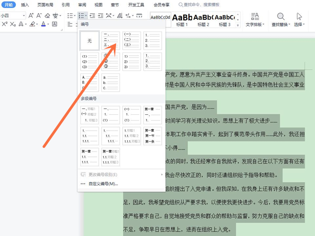Image resolution: width=315 pixels, height=236 pixels.
Task: Open the font size dropdown
Action: [x=24, y=16]
